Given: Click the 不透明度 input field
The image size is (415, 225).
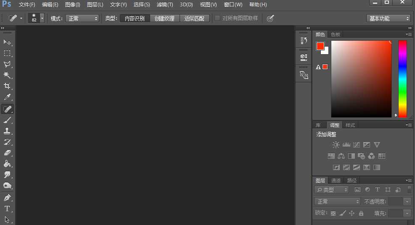Looking at the screenshot, I should point(395,201).
